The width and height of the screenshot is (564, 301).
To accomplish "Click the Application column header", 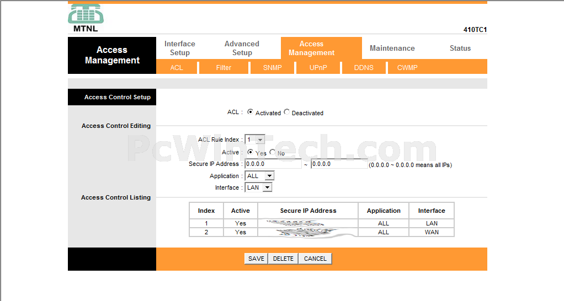I will coord(384,211).
